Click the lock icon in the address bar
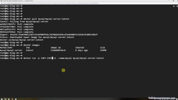The width and height of the screenshot is (178, 100). point(2,3)
